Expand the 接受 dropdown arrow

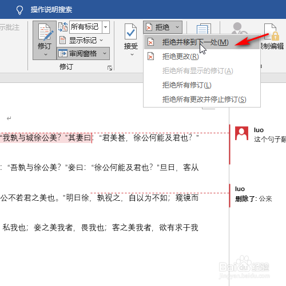[132, 55]
